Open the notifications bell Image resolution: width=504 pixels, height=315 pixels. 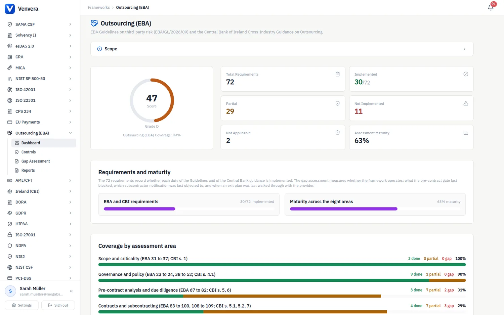click(x=491, y=7)
